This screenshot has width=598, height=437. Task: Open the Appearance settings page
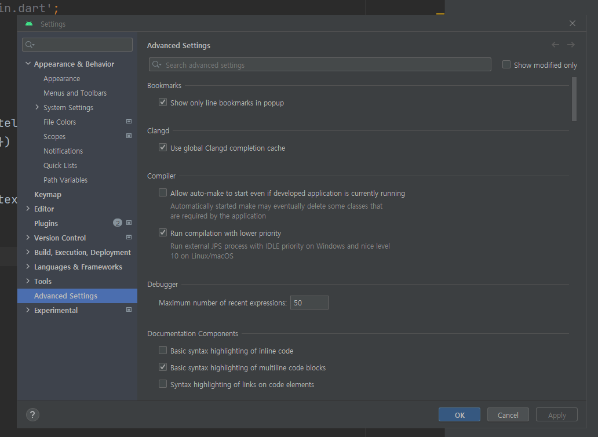(x=62, y=79)
